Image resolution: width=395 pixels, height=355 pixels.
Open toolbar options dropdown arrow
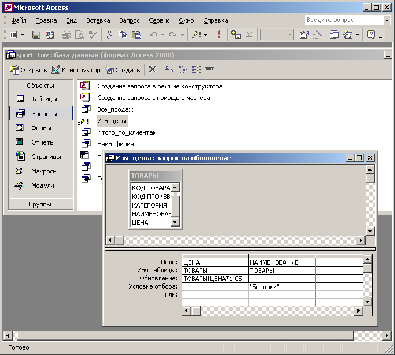tap(381, 37)
